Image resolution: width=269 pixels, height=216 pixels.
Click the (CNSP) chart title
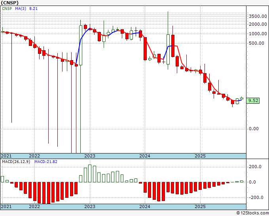point(9,3)
